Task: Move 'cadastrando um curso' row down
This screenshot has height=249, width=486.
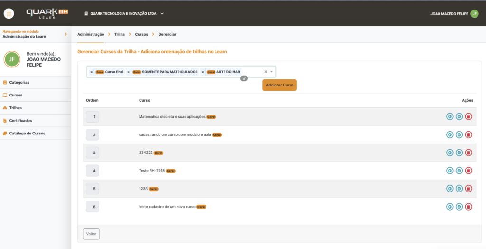Action: (459, 135)
